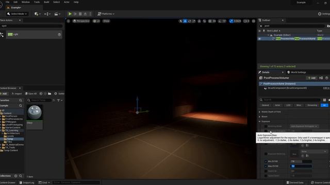Click the Details property search field
The image size is (330, 185).
[290, 100]
